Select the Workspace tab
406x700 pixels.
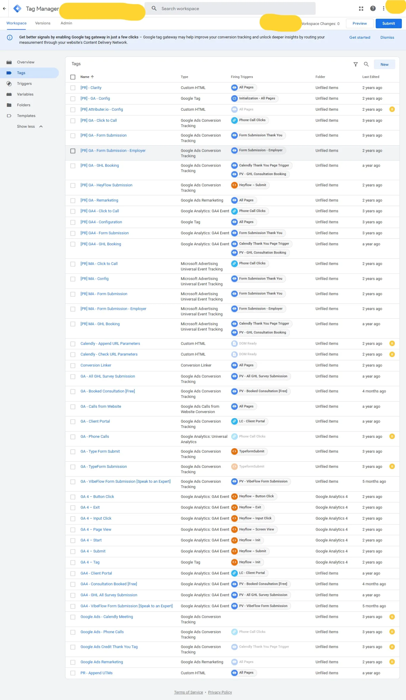coord(16,23)
